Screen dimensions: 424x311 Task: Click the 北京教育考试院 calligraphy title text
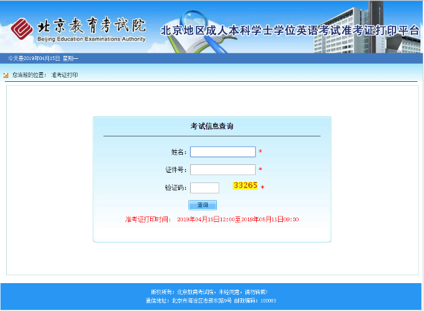91,26
